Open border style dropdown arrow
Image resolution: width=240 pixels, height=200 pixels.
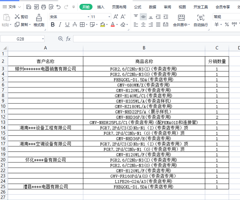(87, 24)
